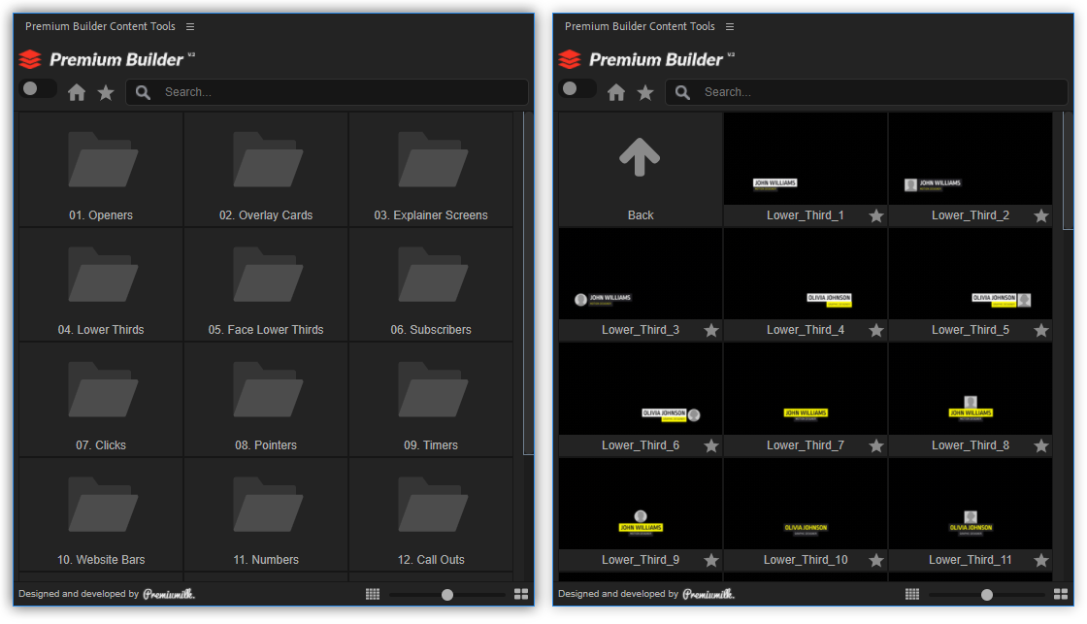Favorite Lower_Third_6 with its star
This screenshot has height=624, width=1087.
[x=711, y=445]
